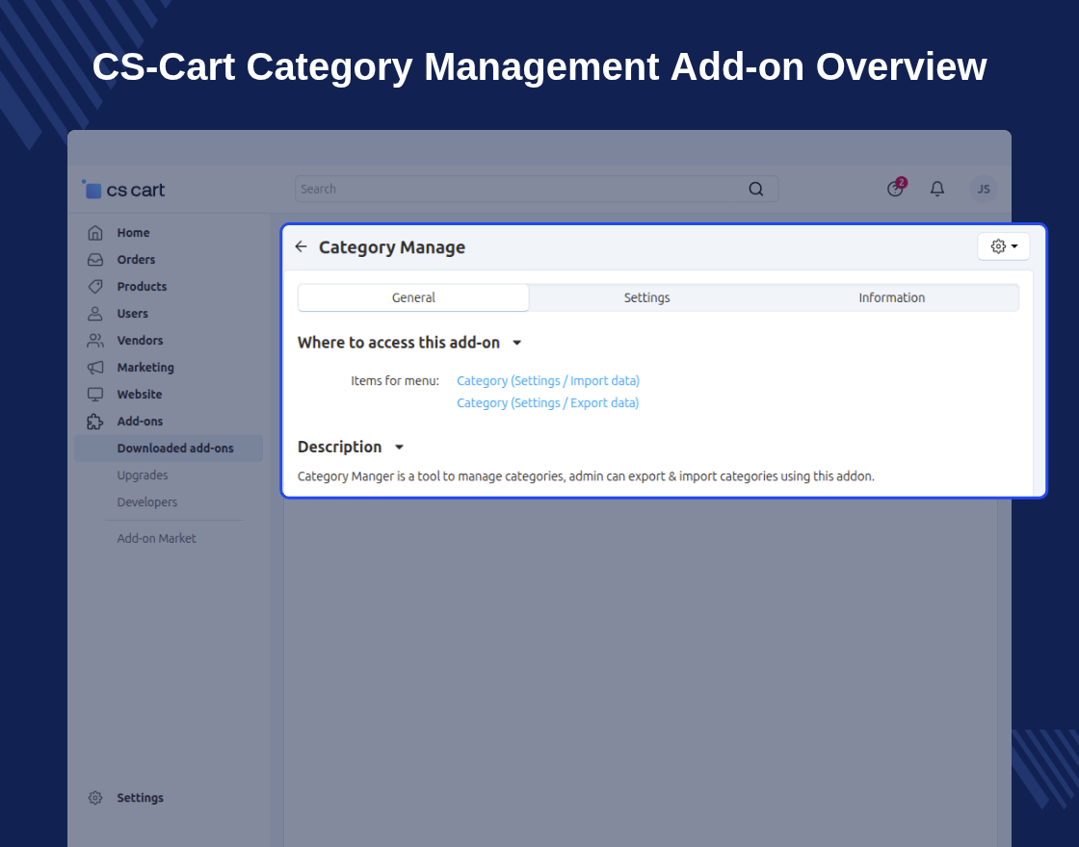The height and width of the screenshot is (847, 1079).
Task: Click the 'Items for menu:' label
Action: [394, 381]
